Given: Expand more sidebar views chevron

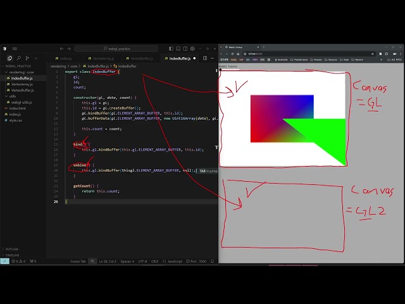Looking at the screenshot, I should [36, 58].
